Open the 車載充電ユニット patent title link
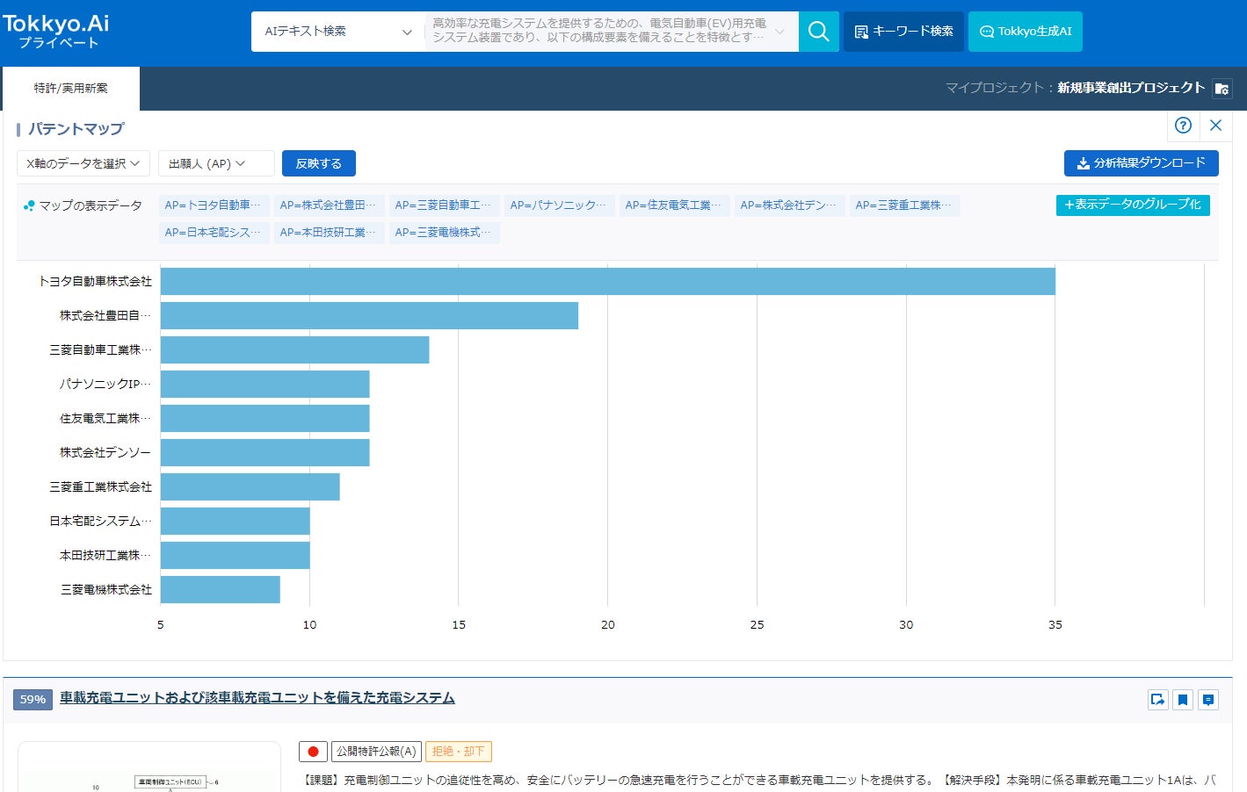Image resolution: width=1247 pixels, height=792 pixels. [257, 698]
